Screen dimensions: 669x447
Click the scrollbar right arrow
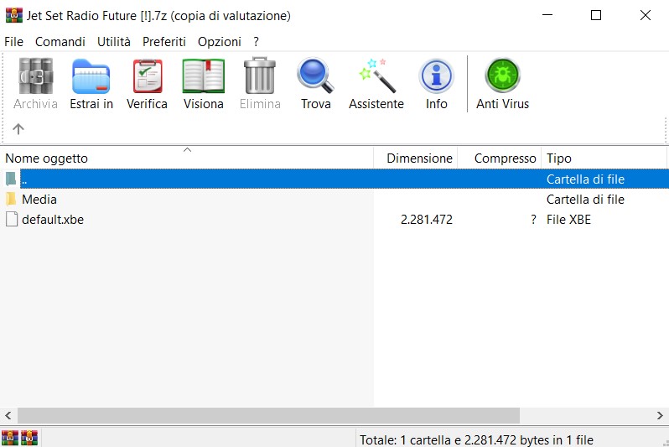(x=660, y=415)
